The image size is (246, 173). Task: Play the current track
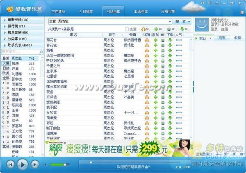23,164
